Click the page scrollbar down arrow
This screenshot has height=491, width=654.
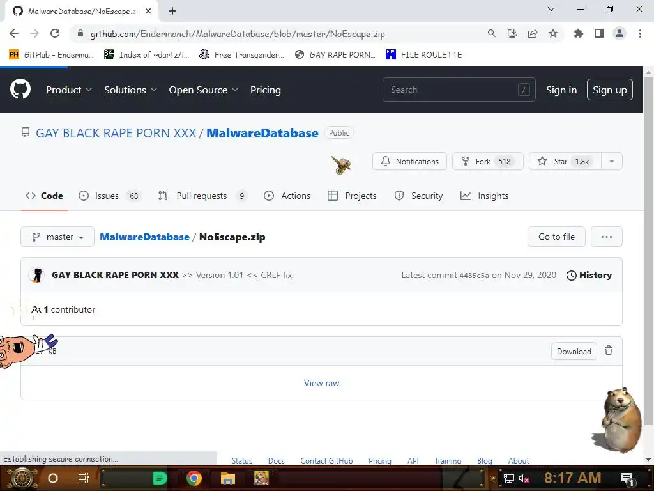tap(648, 459)
